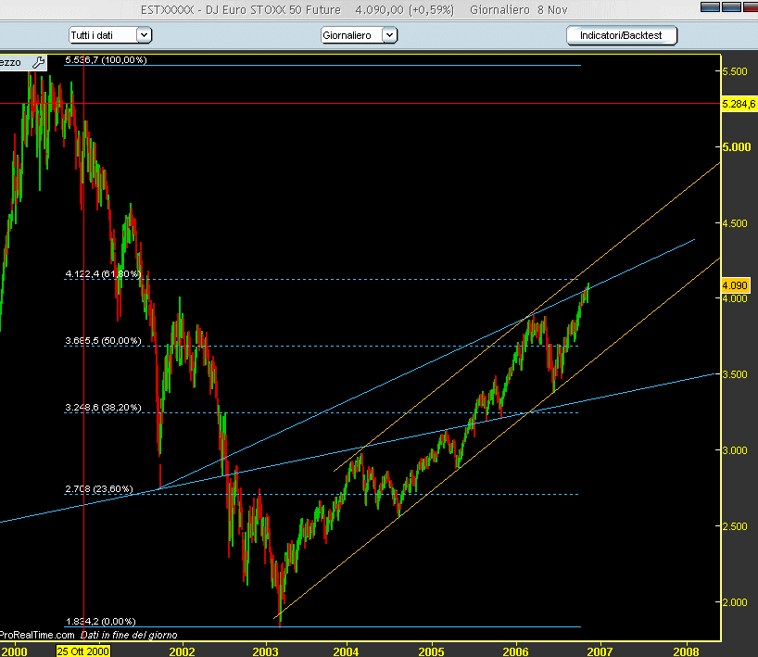Viewport: 758px width, 657px height.
Task: Click the 2006 label on time axis
Action: tap(516, 651)
